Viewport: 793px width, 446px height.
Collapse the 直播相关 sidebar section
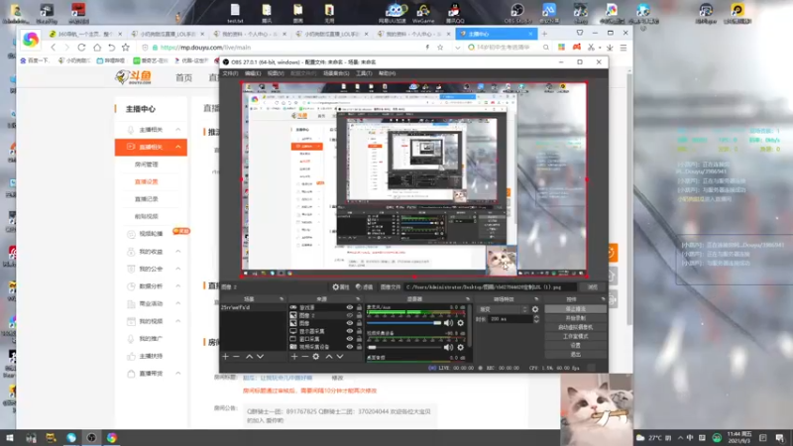[178, 147]
